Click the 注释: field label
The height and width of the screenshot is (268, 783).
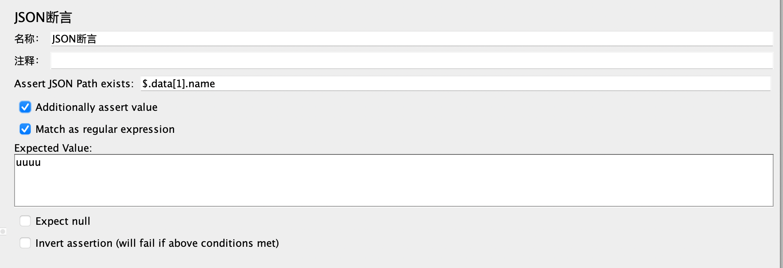tap(26, 61)
